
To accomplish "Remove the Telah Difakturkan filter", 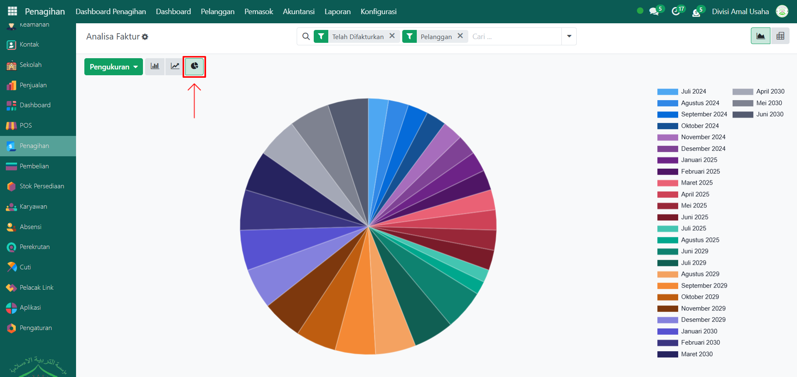I will (392, 36).
